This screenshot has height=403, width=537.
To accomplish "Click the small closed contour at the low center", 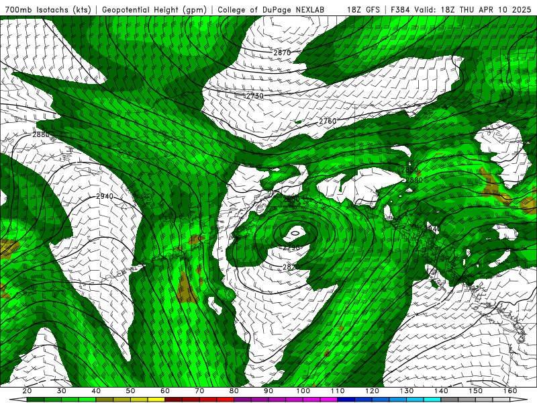I will point(295,233).
